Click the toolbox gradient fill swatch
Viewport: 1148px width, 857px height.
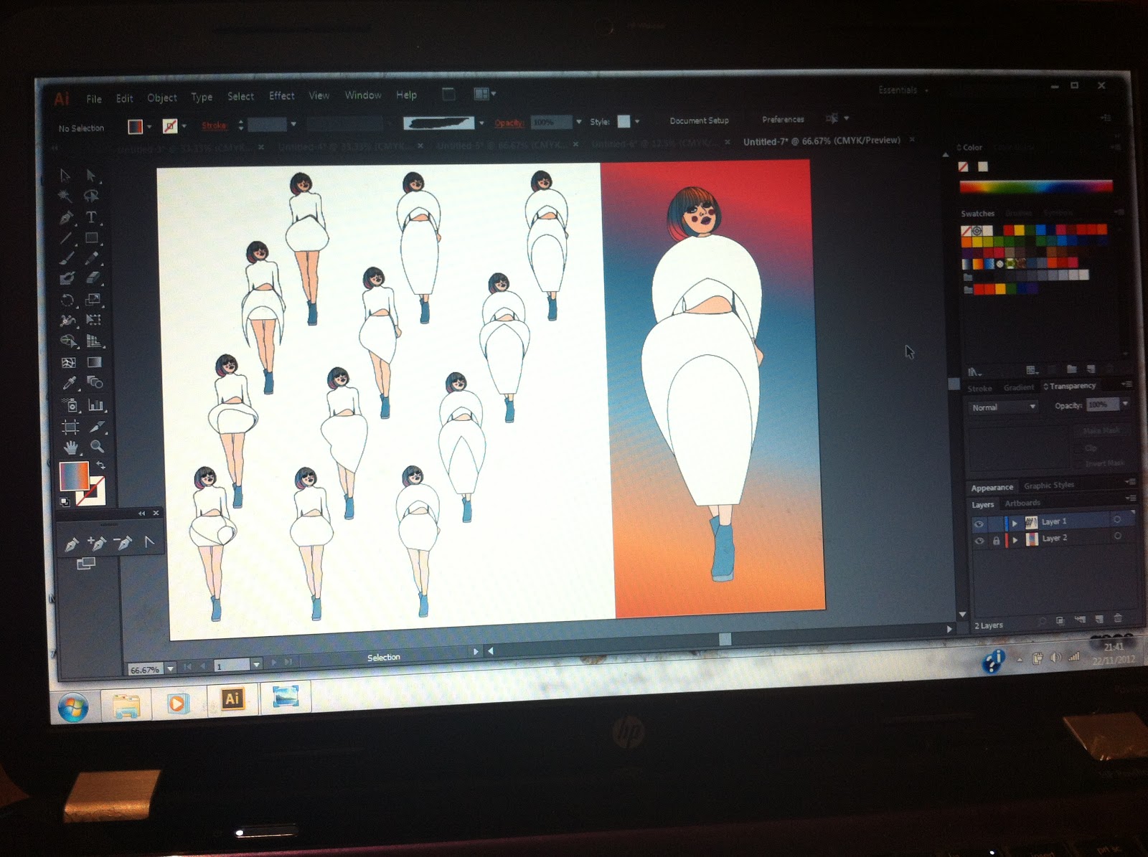73,476
